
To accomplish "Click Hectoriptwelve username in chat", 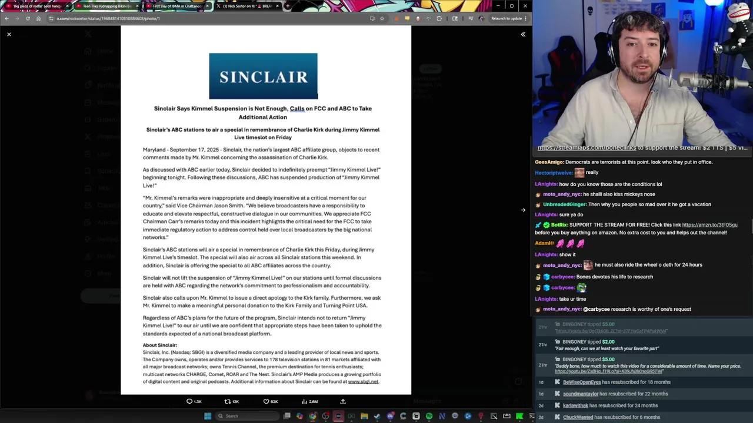I will coord(554,173).
